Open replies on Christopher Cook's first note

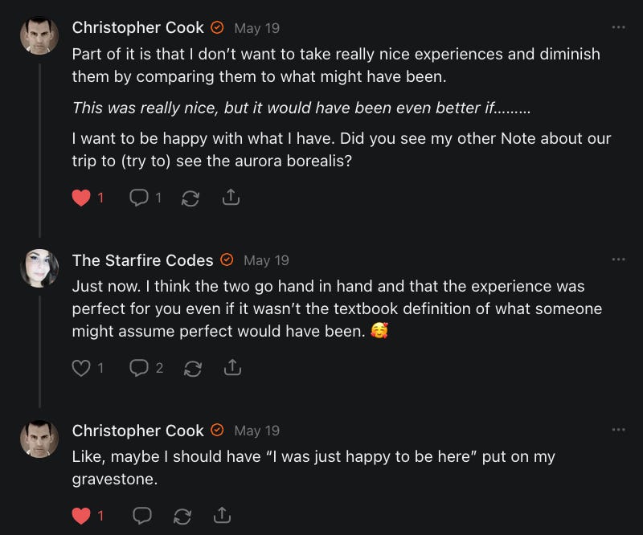pos(138,197)
